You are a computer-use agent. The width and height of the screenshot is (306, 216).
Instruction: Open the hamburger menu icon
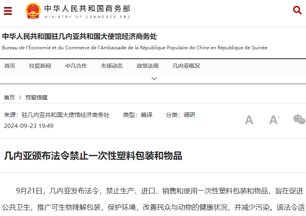8,11
